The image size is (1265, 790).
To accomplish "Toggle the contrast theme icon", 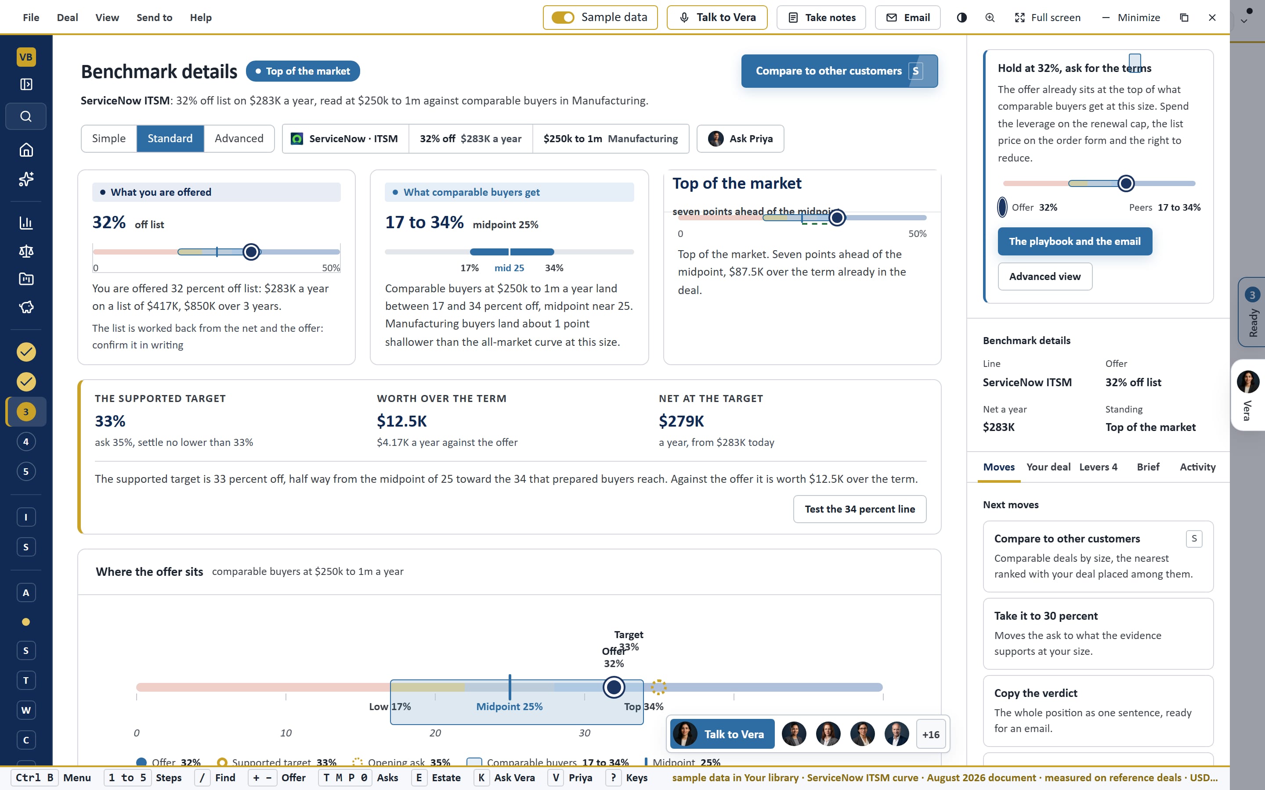I will (961, 17).
